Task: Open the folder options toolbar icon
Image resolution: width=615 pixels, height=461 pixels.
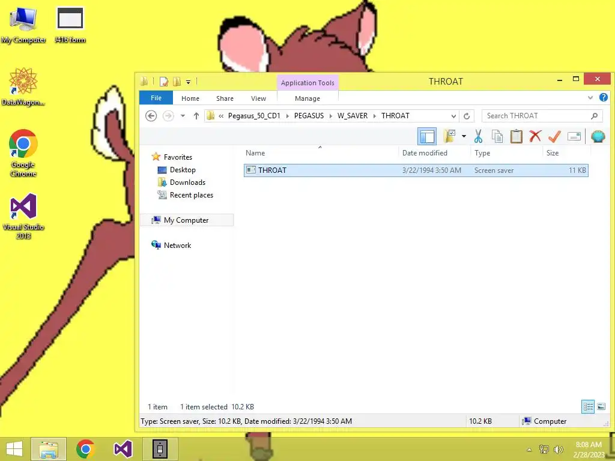Action: click(449, 136)
